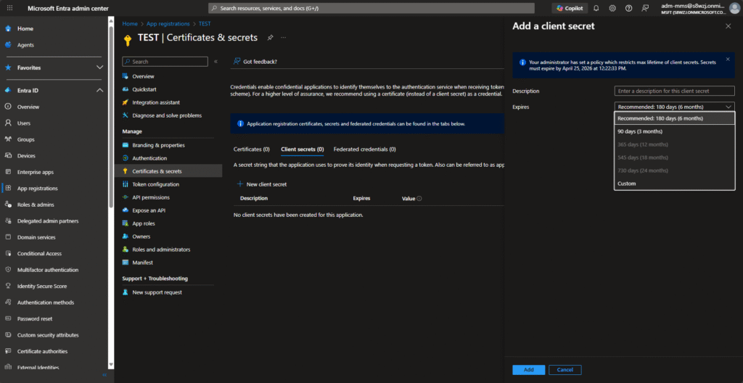This screenshot has height=383, width=743.
Task: Click the value info icon in table header
Action: coord(419,198)
